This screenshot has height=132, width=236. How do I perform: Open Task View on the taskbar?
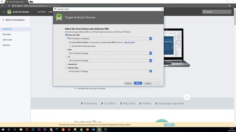[x=15, y=129]
